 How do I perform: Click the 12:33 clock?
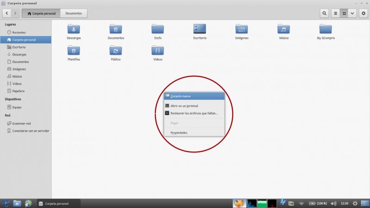tap(345, 203)
